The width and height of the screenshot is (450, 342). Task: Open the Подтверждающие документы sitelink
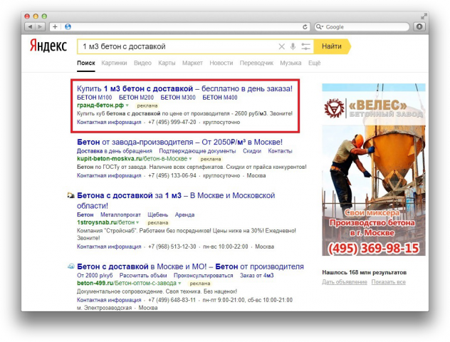197,151
